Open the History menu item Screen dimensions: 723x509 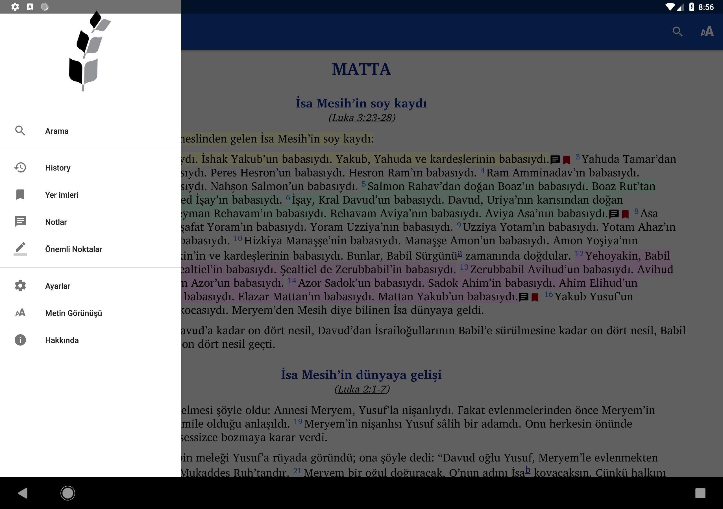click(x=90, y=168)
